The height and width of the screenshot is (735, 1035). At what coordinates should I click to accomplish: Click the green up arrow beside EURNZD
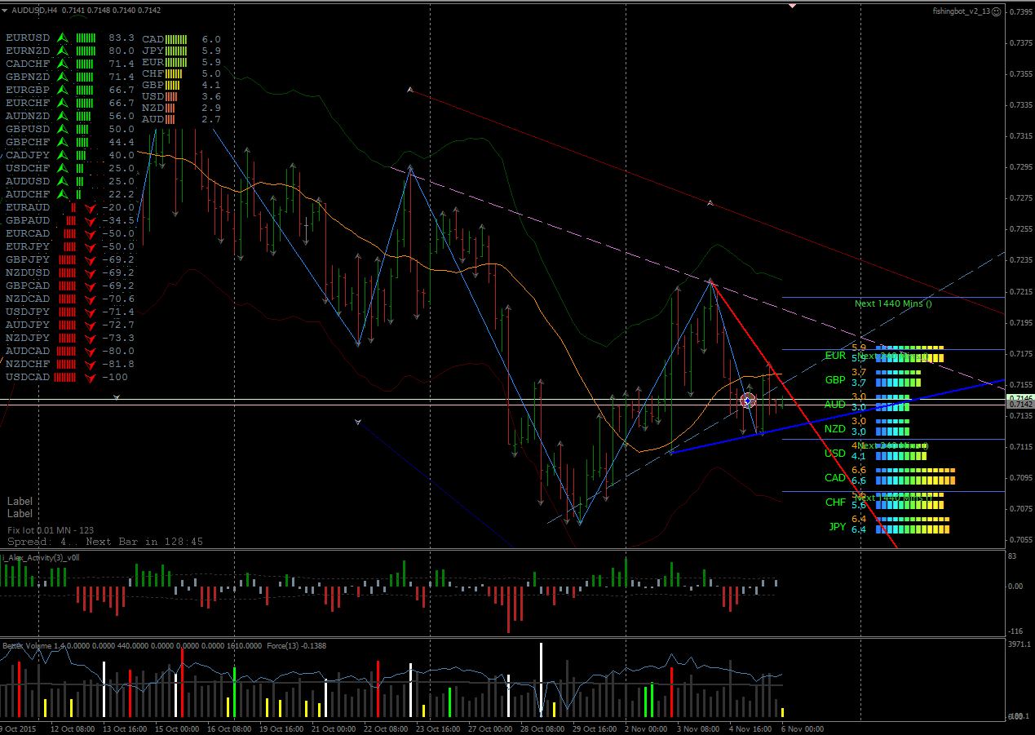point(61,51)
